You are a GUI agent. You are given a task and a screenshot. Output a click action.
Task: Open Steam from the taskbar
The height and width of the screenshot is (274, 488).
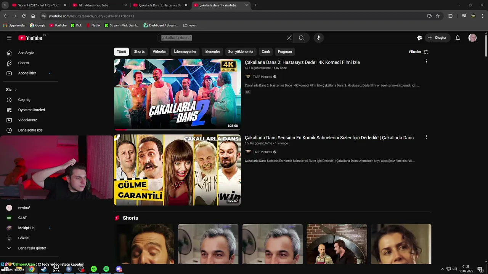pos(44,269)
